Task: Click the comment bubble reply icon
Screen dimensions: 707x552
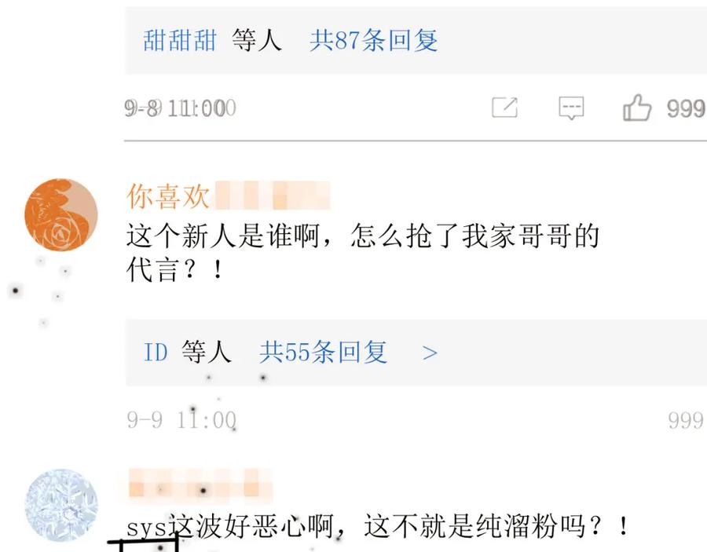Action: (571, 108)
